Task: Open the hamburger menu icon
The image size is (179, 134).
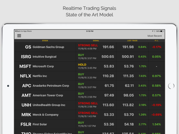Action: [x=19, y=36]
